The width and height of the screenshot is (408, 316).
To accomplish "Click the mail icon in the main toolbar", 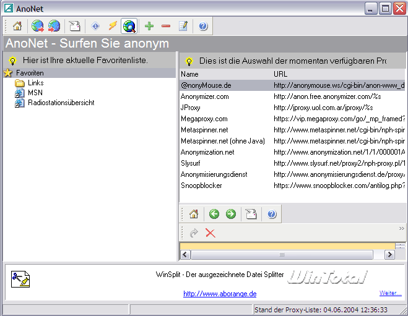I will (75, 26).
